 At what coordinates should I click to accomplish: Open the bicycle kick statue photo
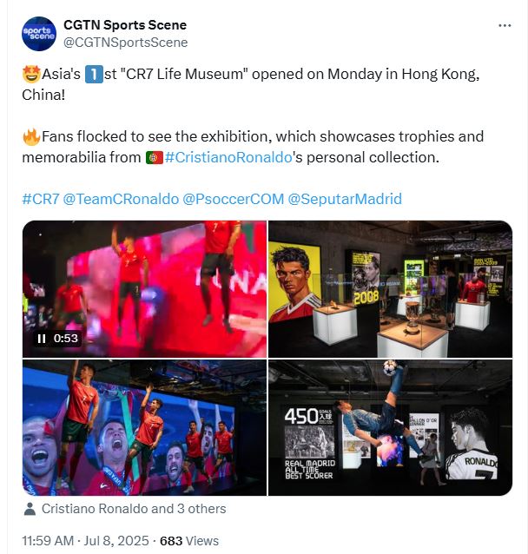[390, 428]
